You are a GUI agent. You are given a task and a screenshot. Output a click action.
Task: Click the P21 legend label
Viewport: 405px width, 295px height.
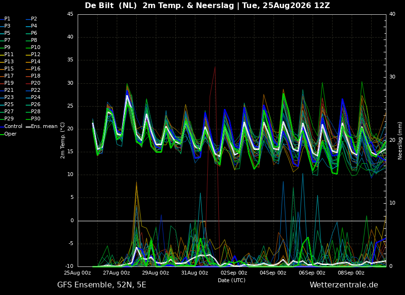pyautogui.click(x=9, y=90)
